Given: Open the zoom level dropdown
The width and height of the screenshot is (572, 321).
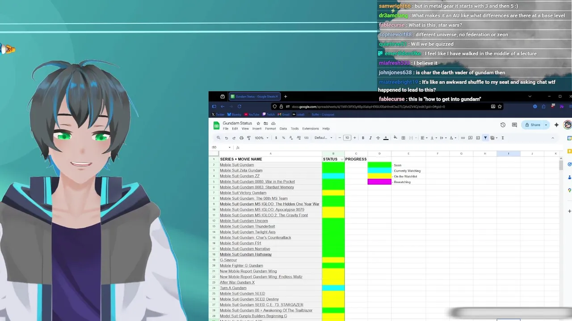Looking at the screenshot, I should 262,138.
